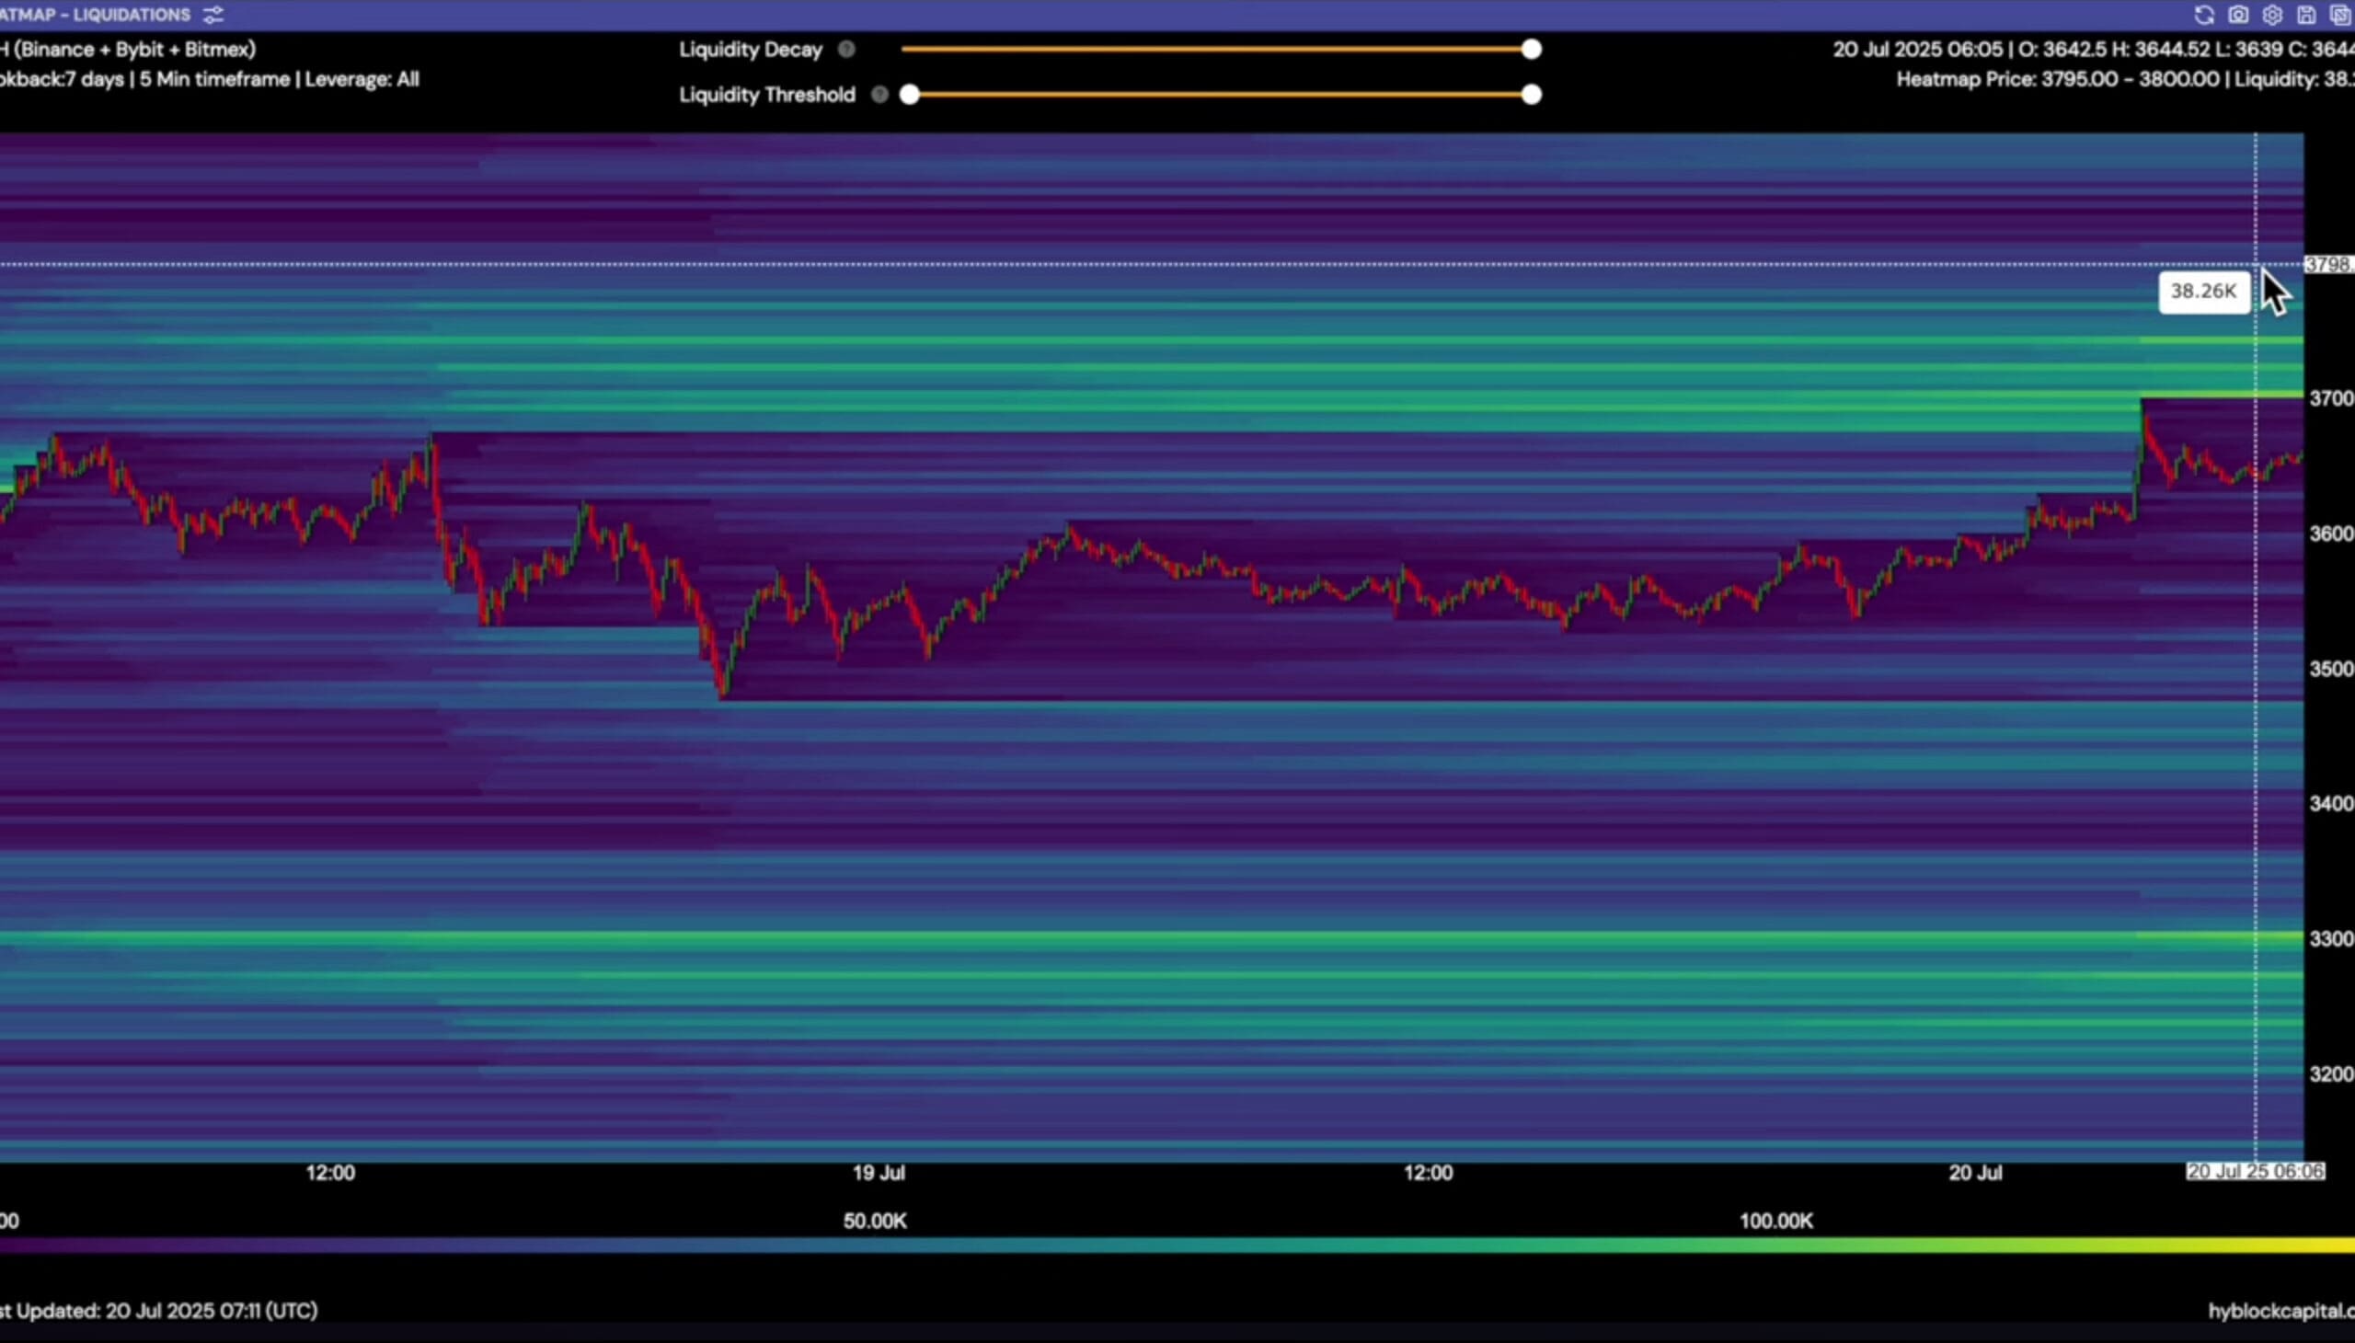The image size is (2355, 1343).
Task: Click the hyblockcapital website link
Action: pyautogui.click(x=2280, y=1311)
